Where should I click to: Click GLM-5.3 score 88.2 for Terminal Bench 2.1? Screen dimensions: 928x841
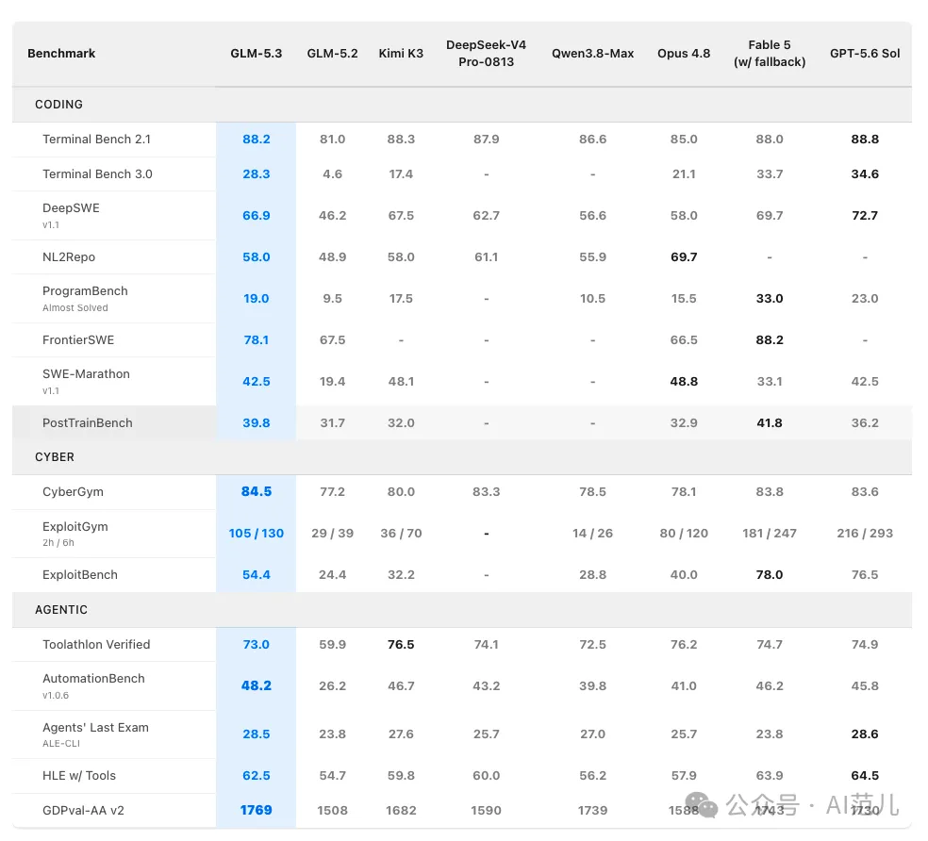click(257, 140)
